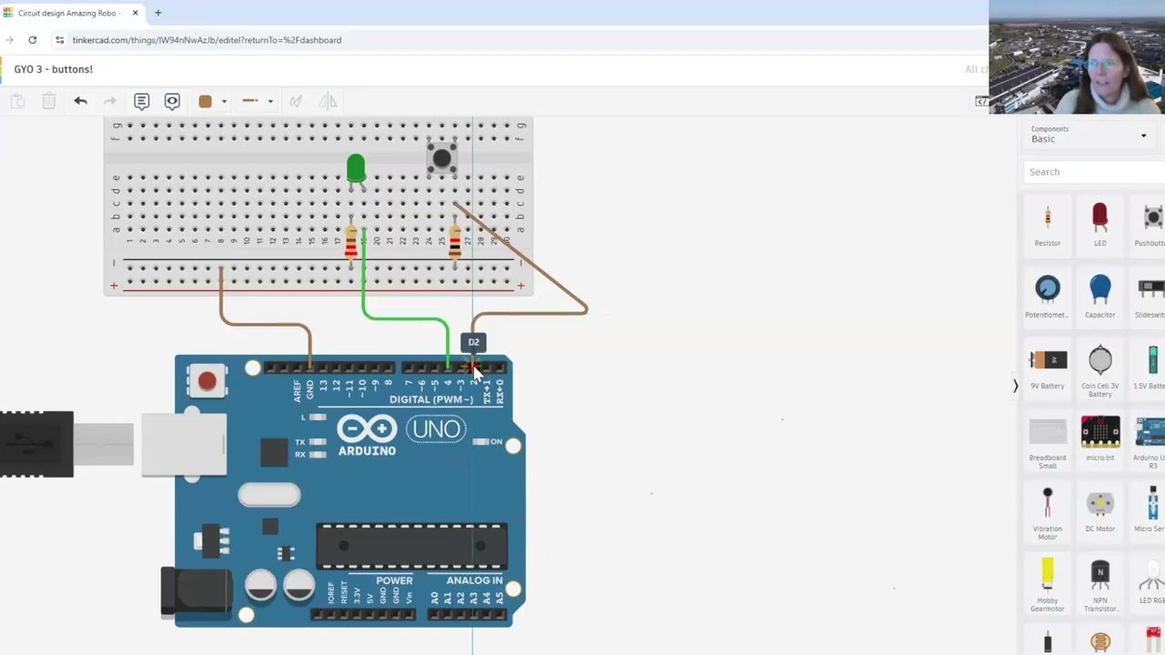Select the resistor near column 26
The height and width of the screenshot is (655, 1165).
click(x=455, y=242)
